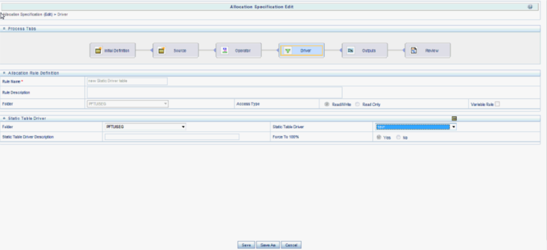This screenshot has width=547, height=250.
Task: Open the Initial Definition process tab
Action: (113, 51)
